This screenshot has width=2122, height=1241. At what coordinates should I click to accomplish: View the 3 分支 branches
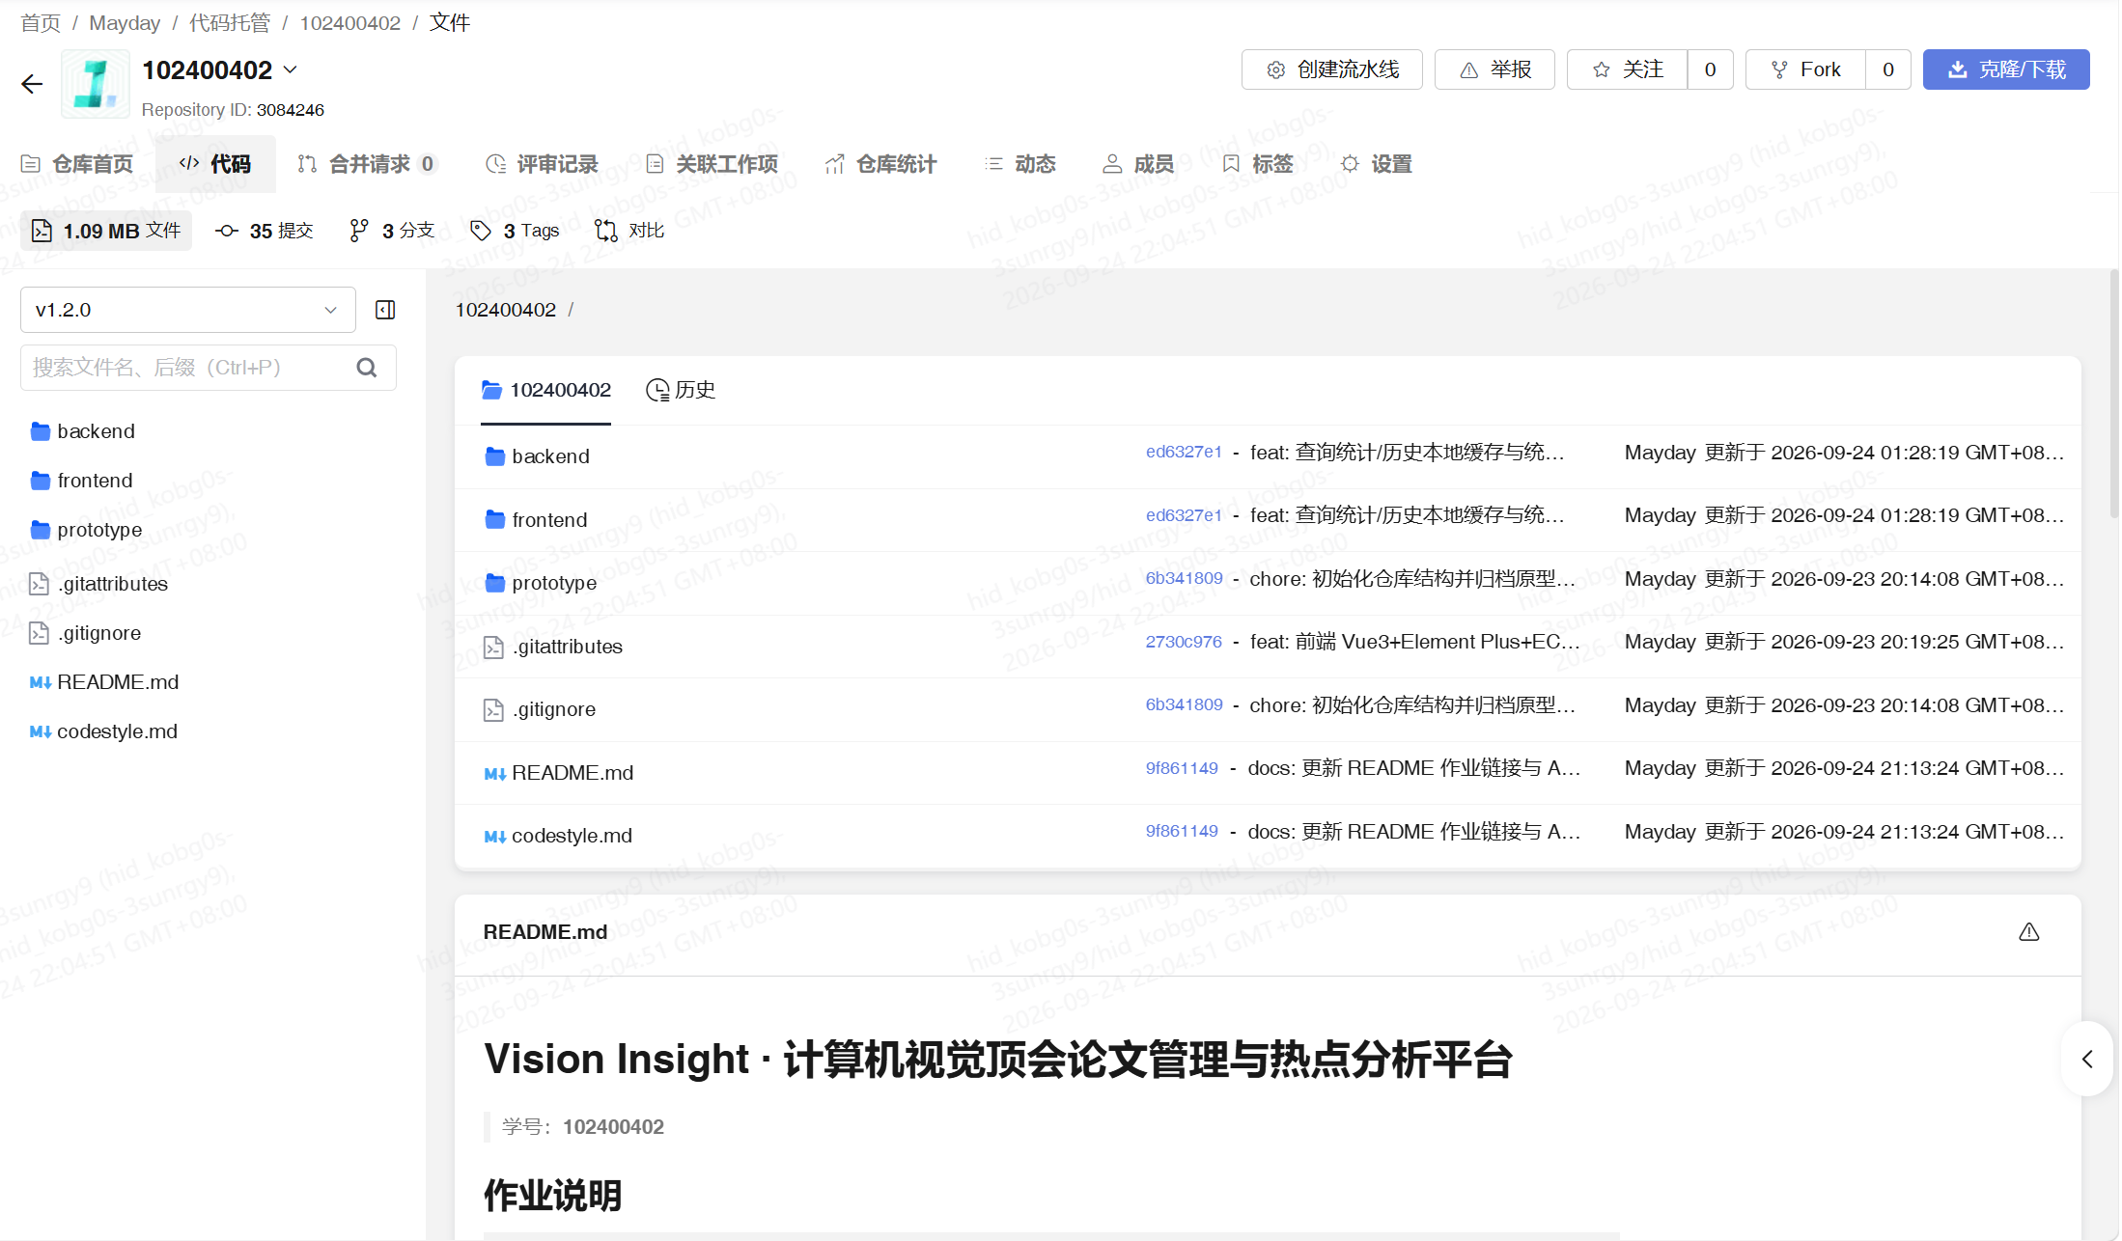pos(392,231)
